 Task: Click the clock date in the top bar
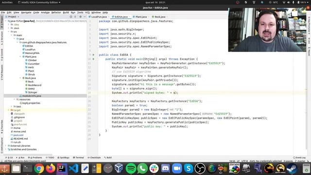[x=155, y=2]
